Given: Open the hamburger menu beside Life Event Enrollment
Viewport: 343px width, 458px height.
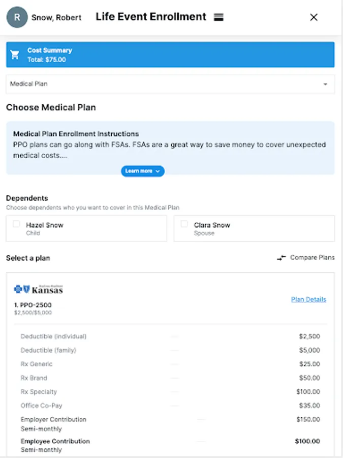Looking at the screenshot, I should coord(219,17).
